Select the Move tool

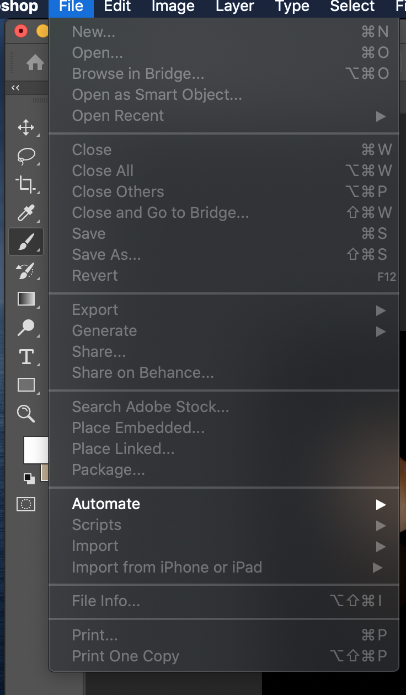[26, 128]
